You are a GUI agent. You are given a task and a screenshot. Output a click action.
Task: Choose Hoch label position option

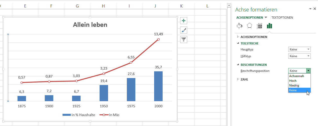pos(293,81)
